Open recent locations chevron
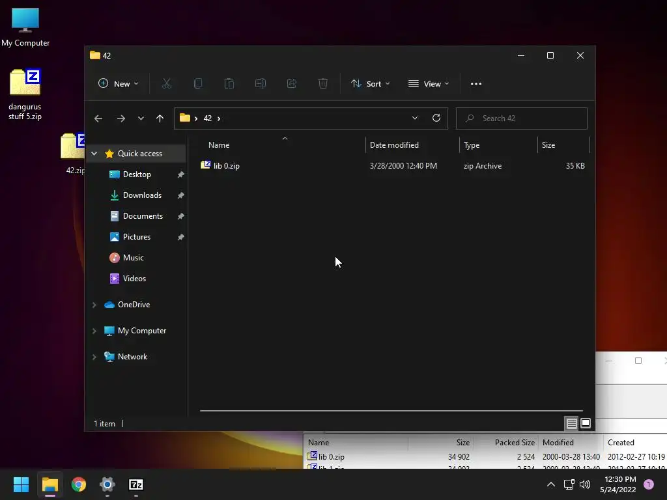This screenshot has width=667, height=500. (x=141, y=118)
